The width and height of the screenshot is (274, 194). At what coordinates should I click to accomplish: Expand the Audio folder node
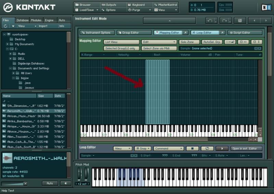tap(10, 54)
